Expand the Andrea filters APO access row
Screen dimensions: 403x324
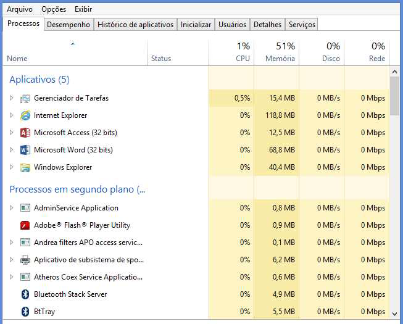11,243
